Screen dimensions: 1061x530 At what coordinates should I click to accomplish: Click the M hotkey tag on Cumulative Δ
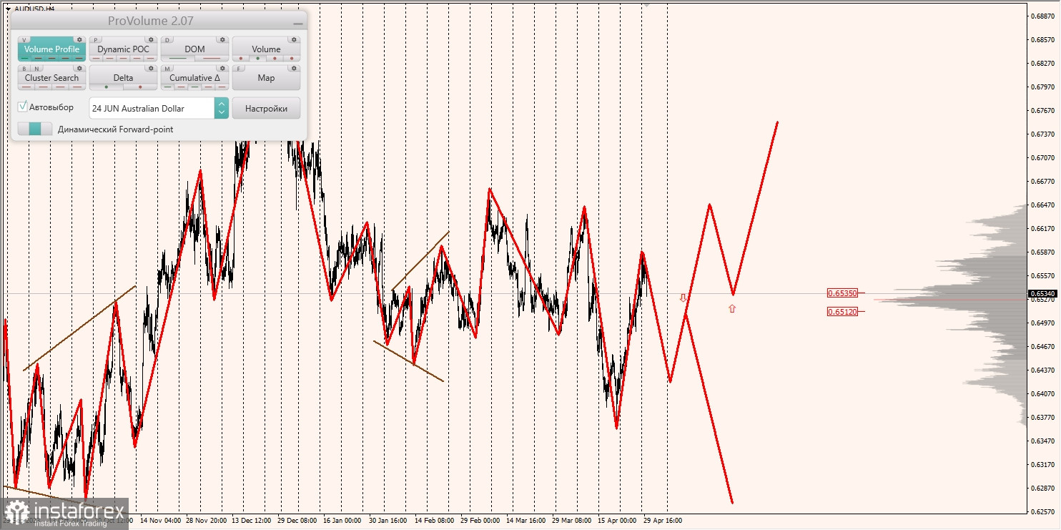coord(167,69)
